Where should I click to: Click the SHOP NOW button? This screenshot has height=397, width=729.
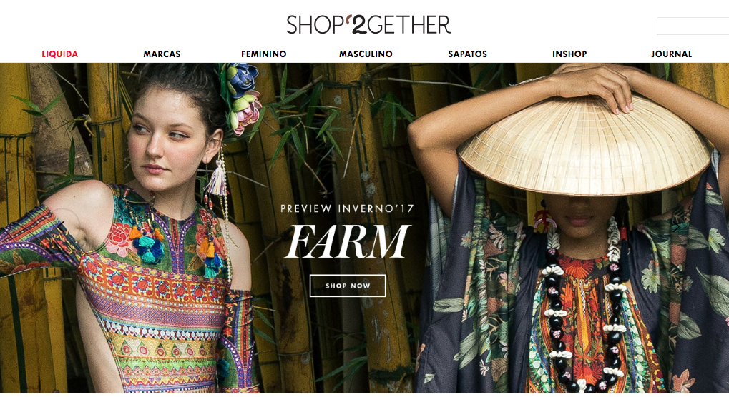click(x=348, y=286)
